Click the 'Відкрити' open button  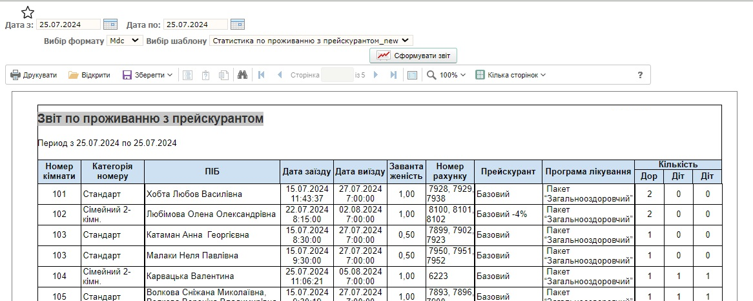pos(89,75)
